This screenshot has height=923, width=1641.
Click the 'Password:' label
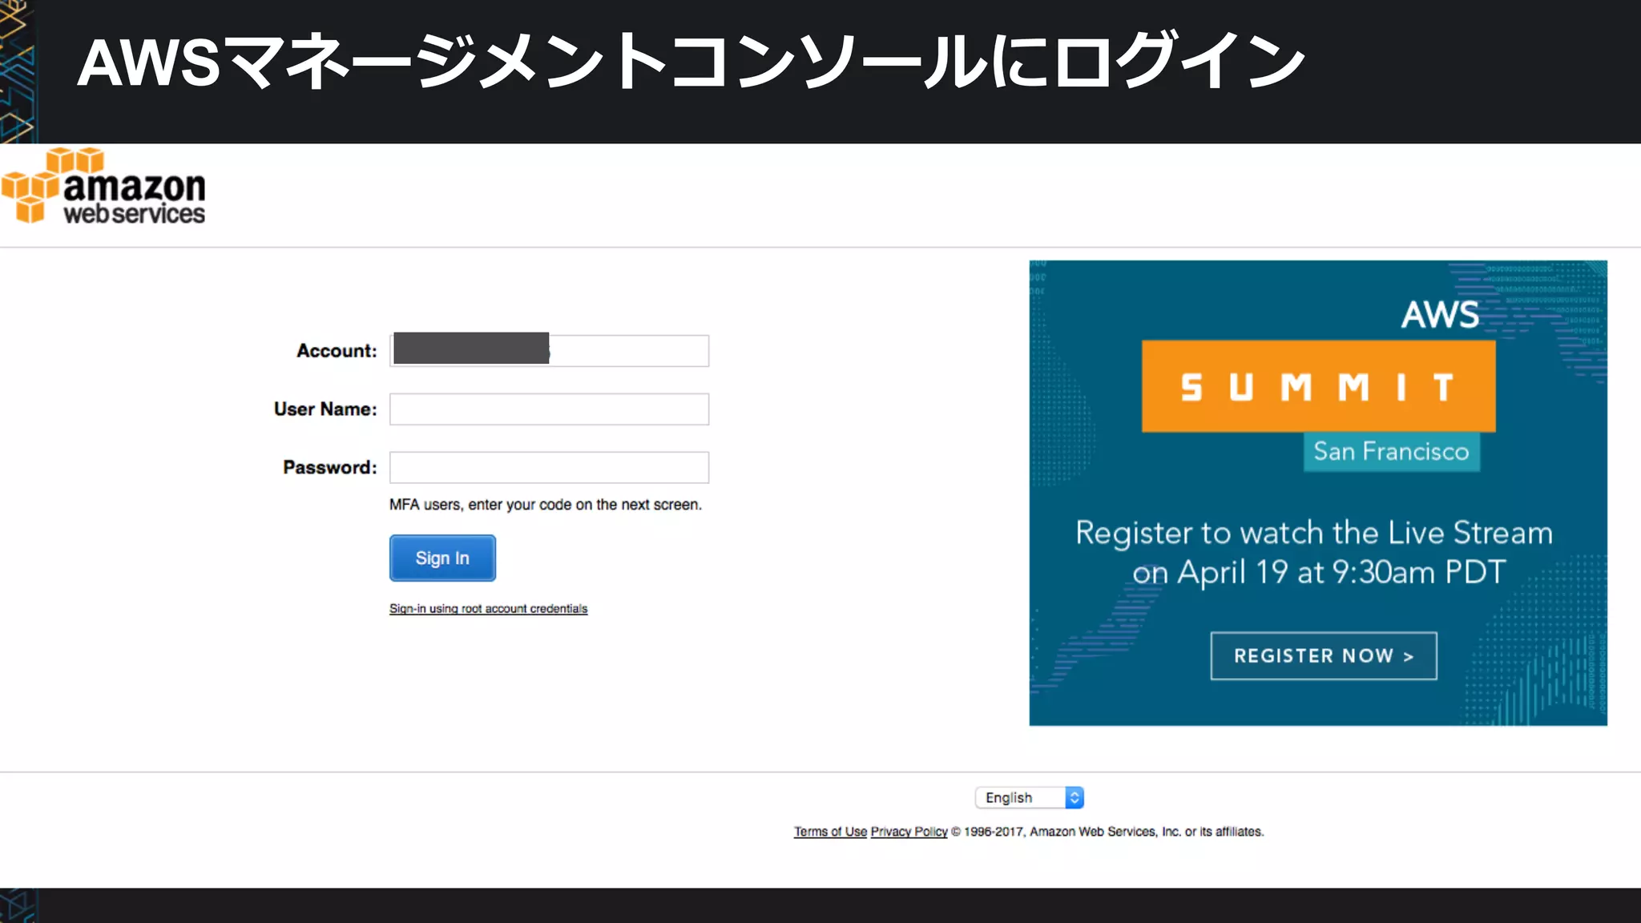329,468
